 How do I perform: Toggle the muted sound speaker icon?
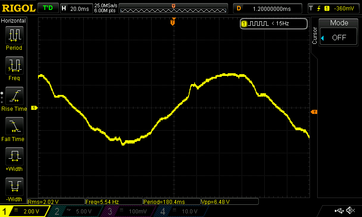click(350, 210)
